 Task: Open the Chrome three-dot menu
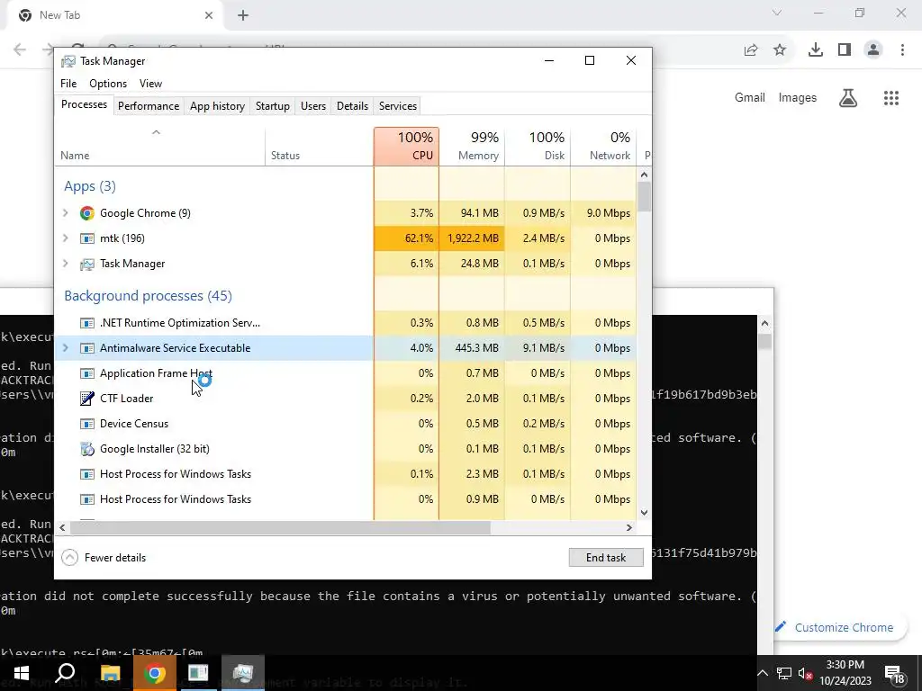click(902, 50)
